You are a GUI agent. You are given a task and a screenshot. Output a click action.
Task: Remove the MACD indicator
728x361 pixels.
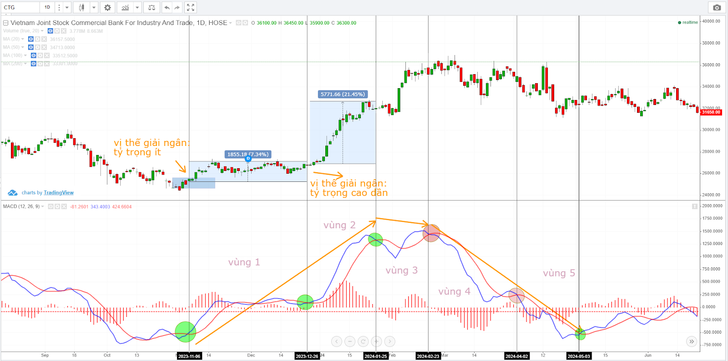pos(64,206)
